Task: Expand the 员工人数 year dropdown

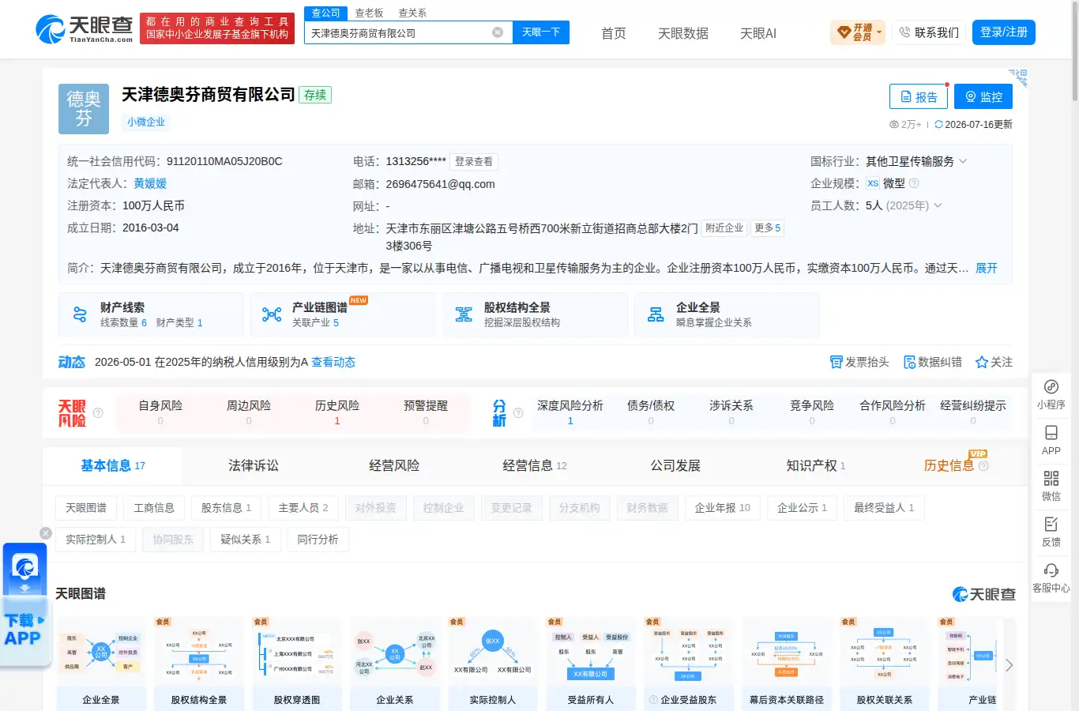Action: click(938, 205)
